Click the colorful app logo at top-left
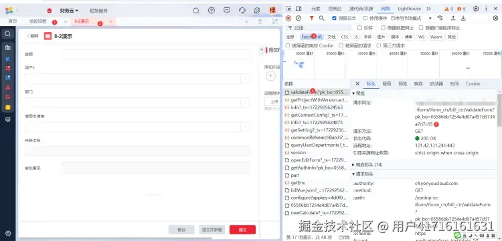This screenshot has width=502, height=241. [x=9, y=11]
